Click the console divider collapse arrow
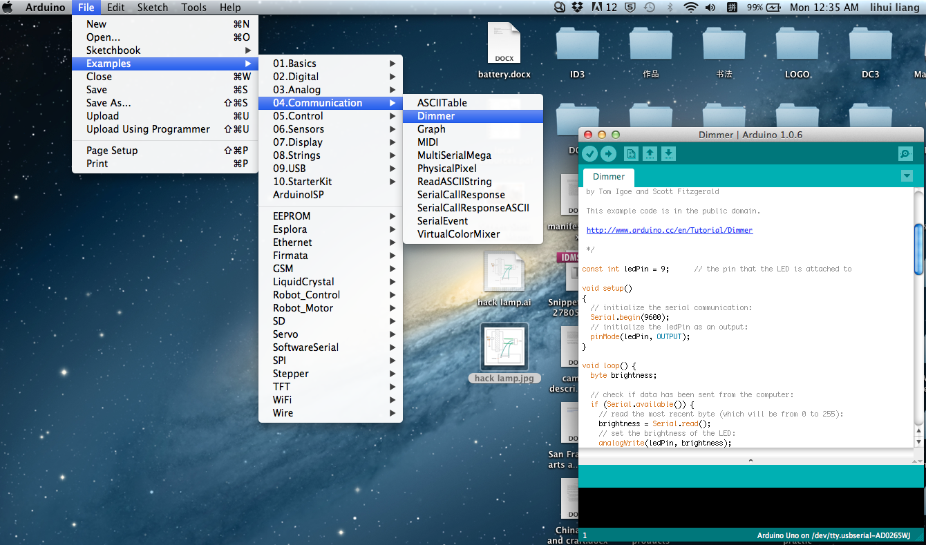 (750, 460)
